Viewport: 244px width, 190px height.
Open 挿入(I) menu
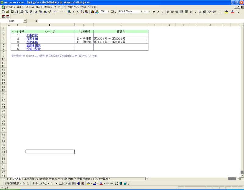[x=39, y=7]
